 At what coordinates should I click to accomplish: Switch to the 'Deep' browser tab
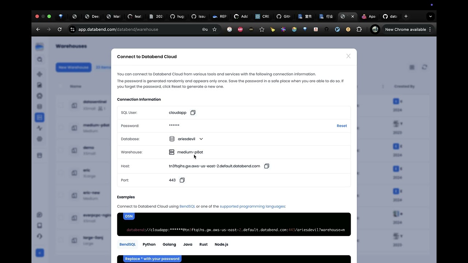pos(92,16)
